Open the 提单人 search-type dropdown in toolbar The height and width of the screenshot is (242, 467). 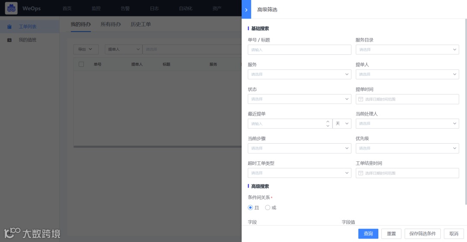pos(124,49)
